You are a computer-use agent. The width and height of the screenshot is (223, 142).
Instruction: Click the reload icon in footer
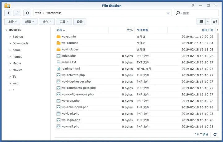point(215,135)
